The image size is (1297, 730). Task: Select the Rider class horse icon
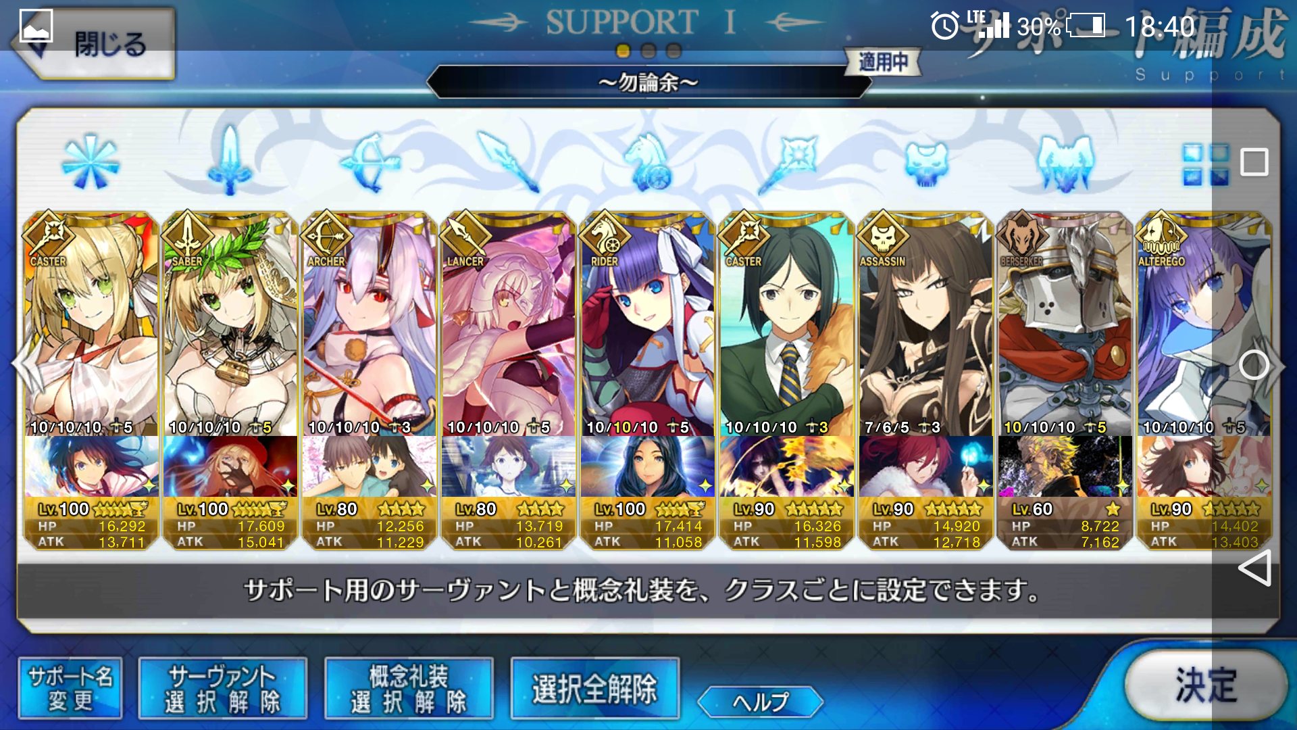[648, 161]
